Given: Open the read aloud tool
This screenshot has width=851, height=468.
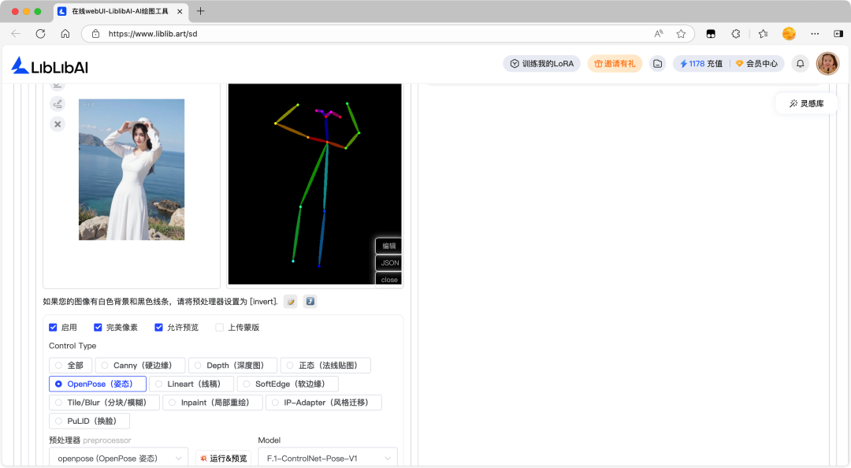Looking at the screenshot, I should tap(658, 34).
